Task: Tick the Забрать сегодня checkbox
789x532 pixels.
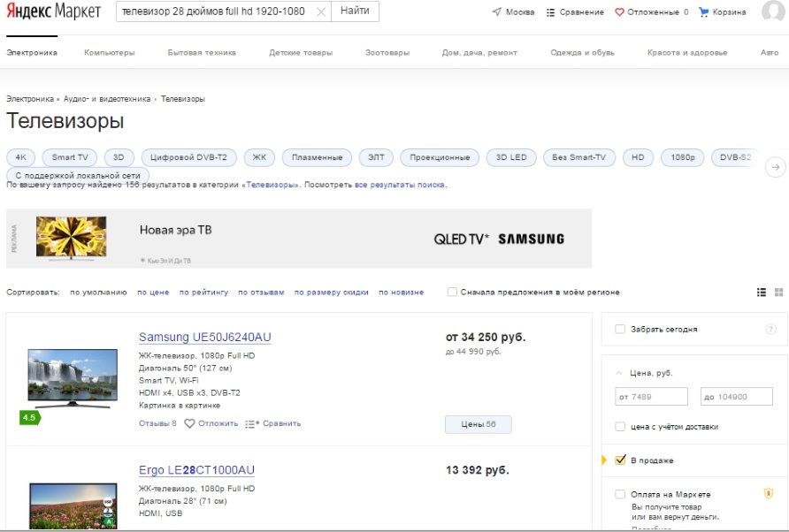Action: coord(620,329)
